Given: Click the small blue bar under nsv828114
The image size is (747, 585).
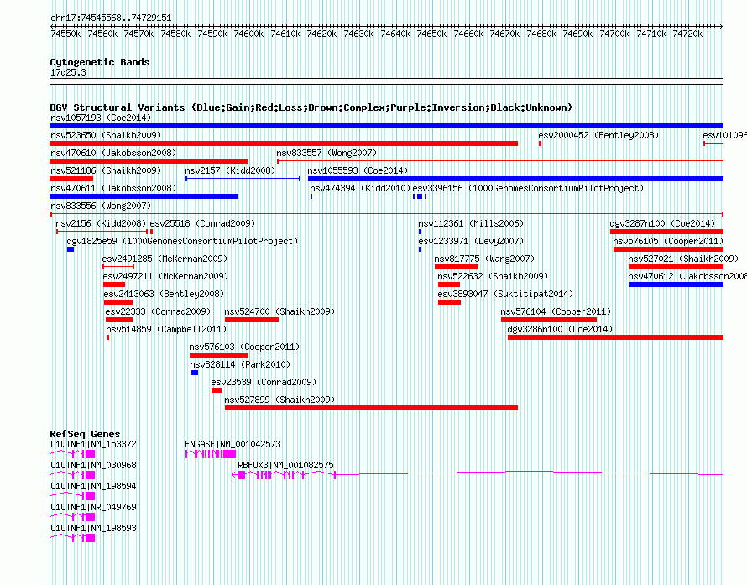Looking at the screenshot, I should (x=195, y=373).
